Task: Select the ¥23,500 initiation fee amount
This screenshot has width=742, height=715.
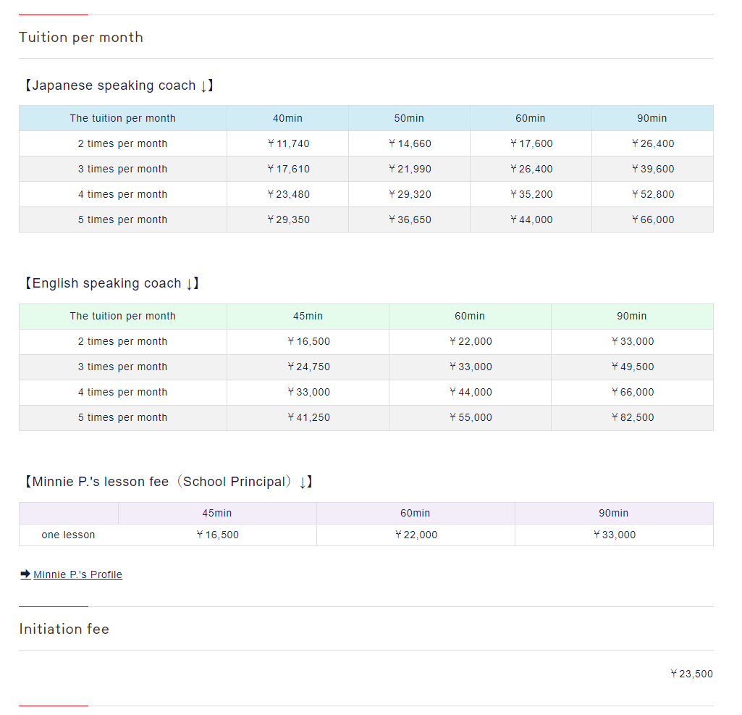Action: (691, 674)
